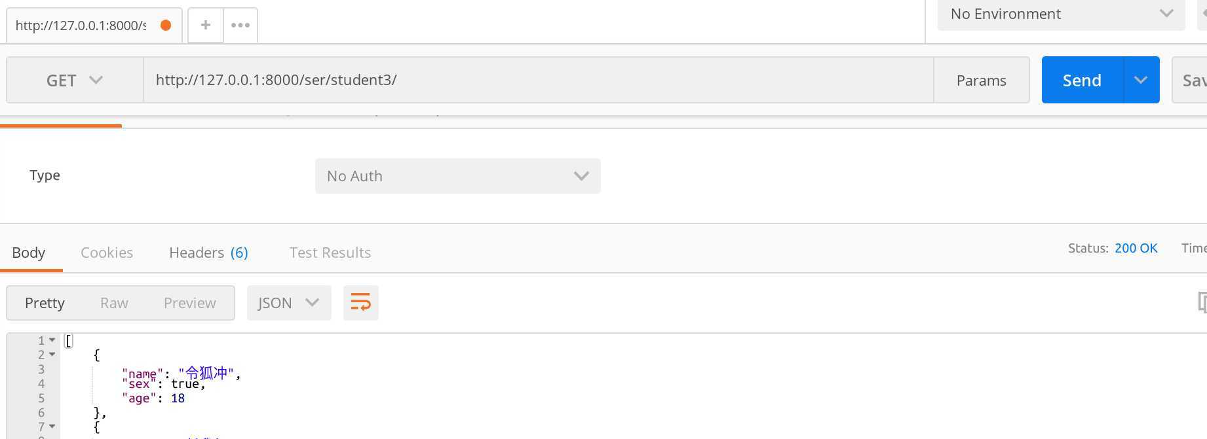This screenshot has height=439, width=1207.
Task: Switch to the Headers (6) tab
Action: click(208, 253)
